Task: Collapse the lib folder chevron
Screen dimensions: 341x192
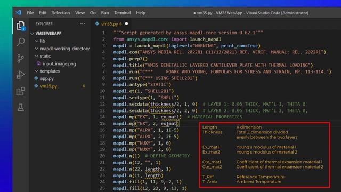Action: [37, 41]
